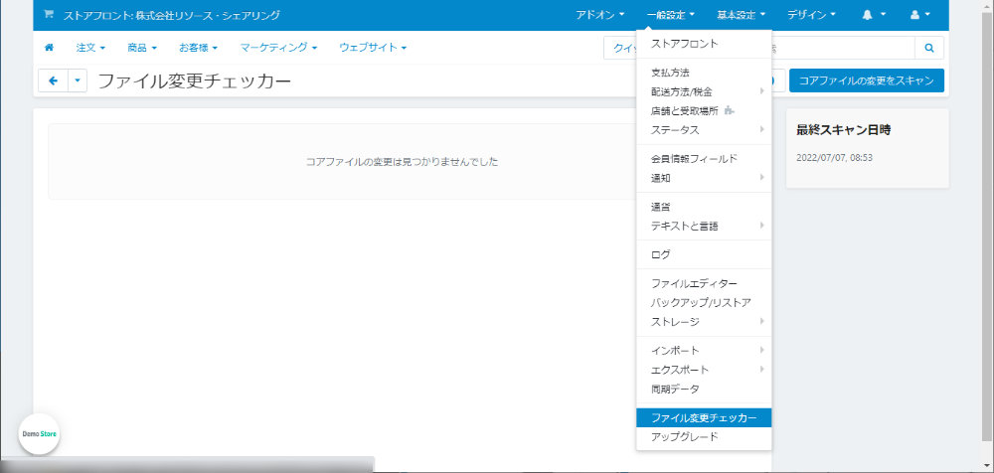Open the dropdown next to back arrow
Viewport: 994px width, 473px height.
coord(78,80)
